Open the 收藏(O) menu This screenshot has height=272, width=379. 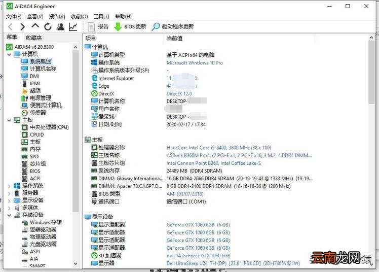[79, 16]
